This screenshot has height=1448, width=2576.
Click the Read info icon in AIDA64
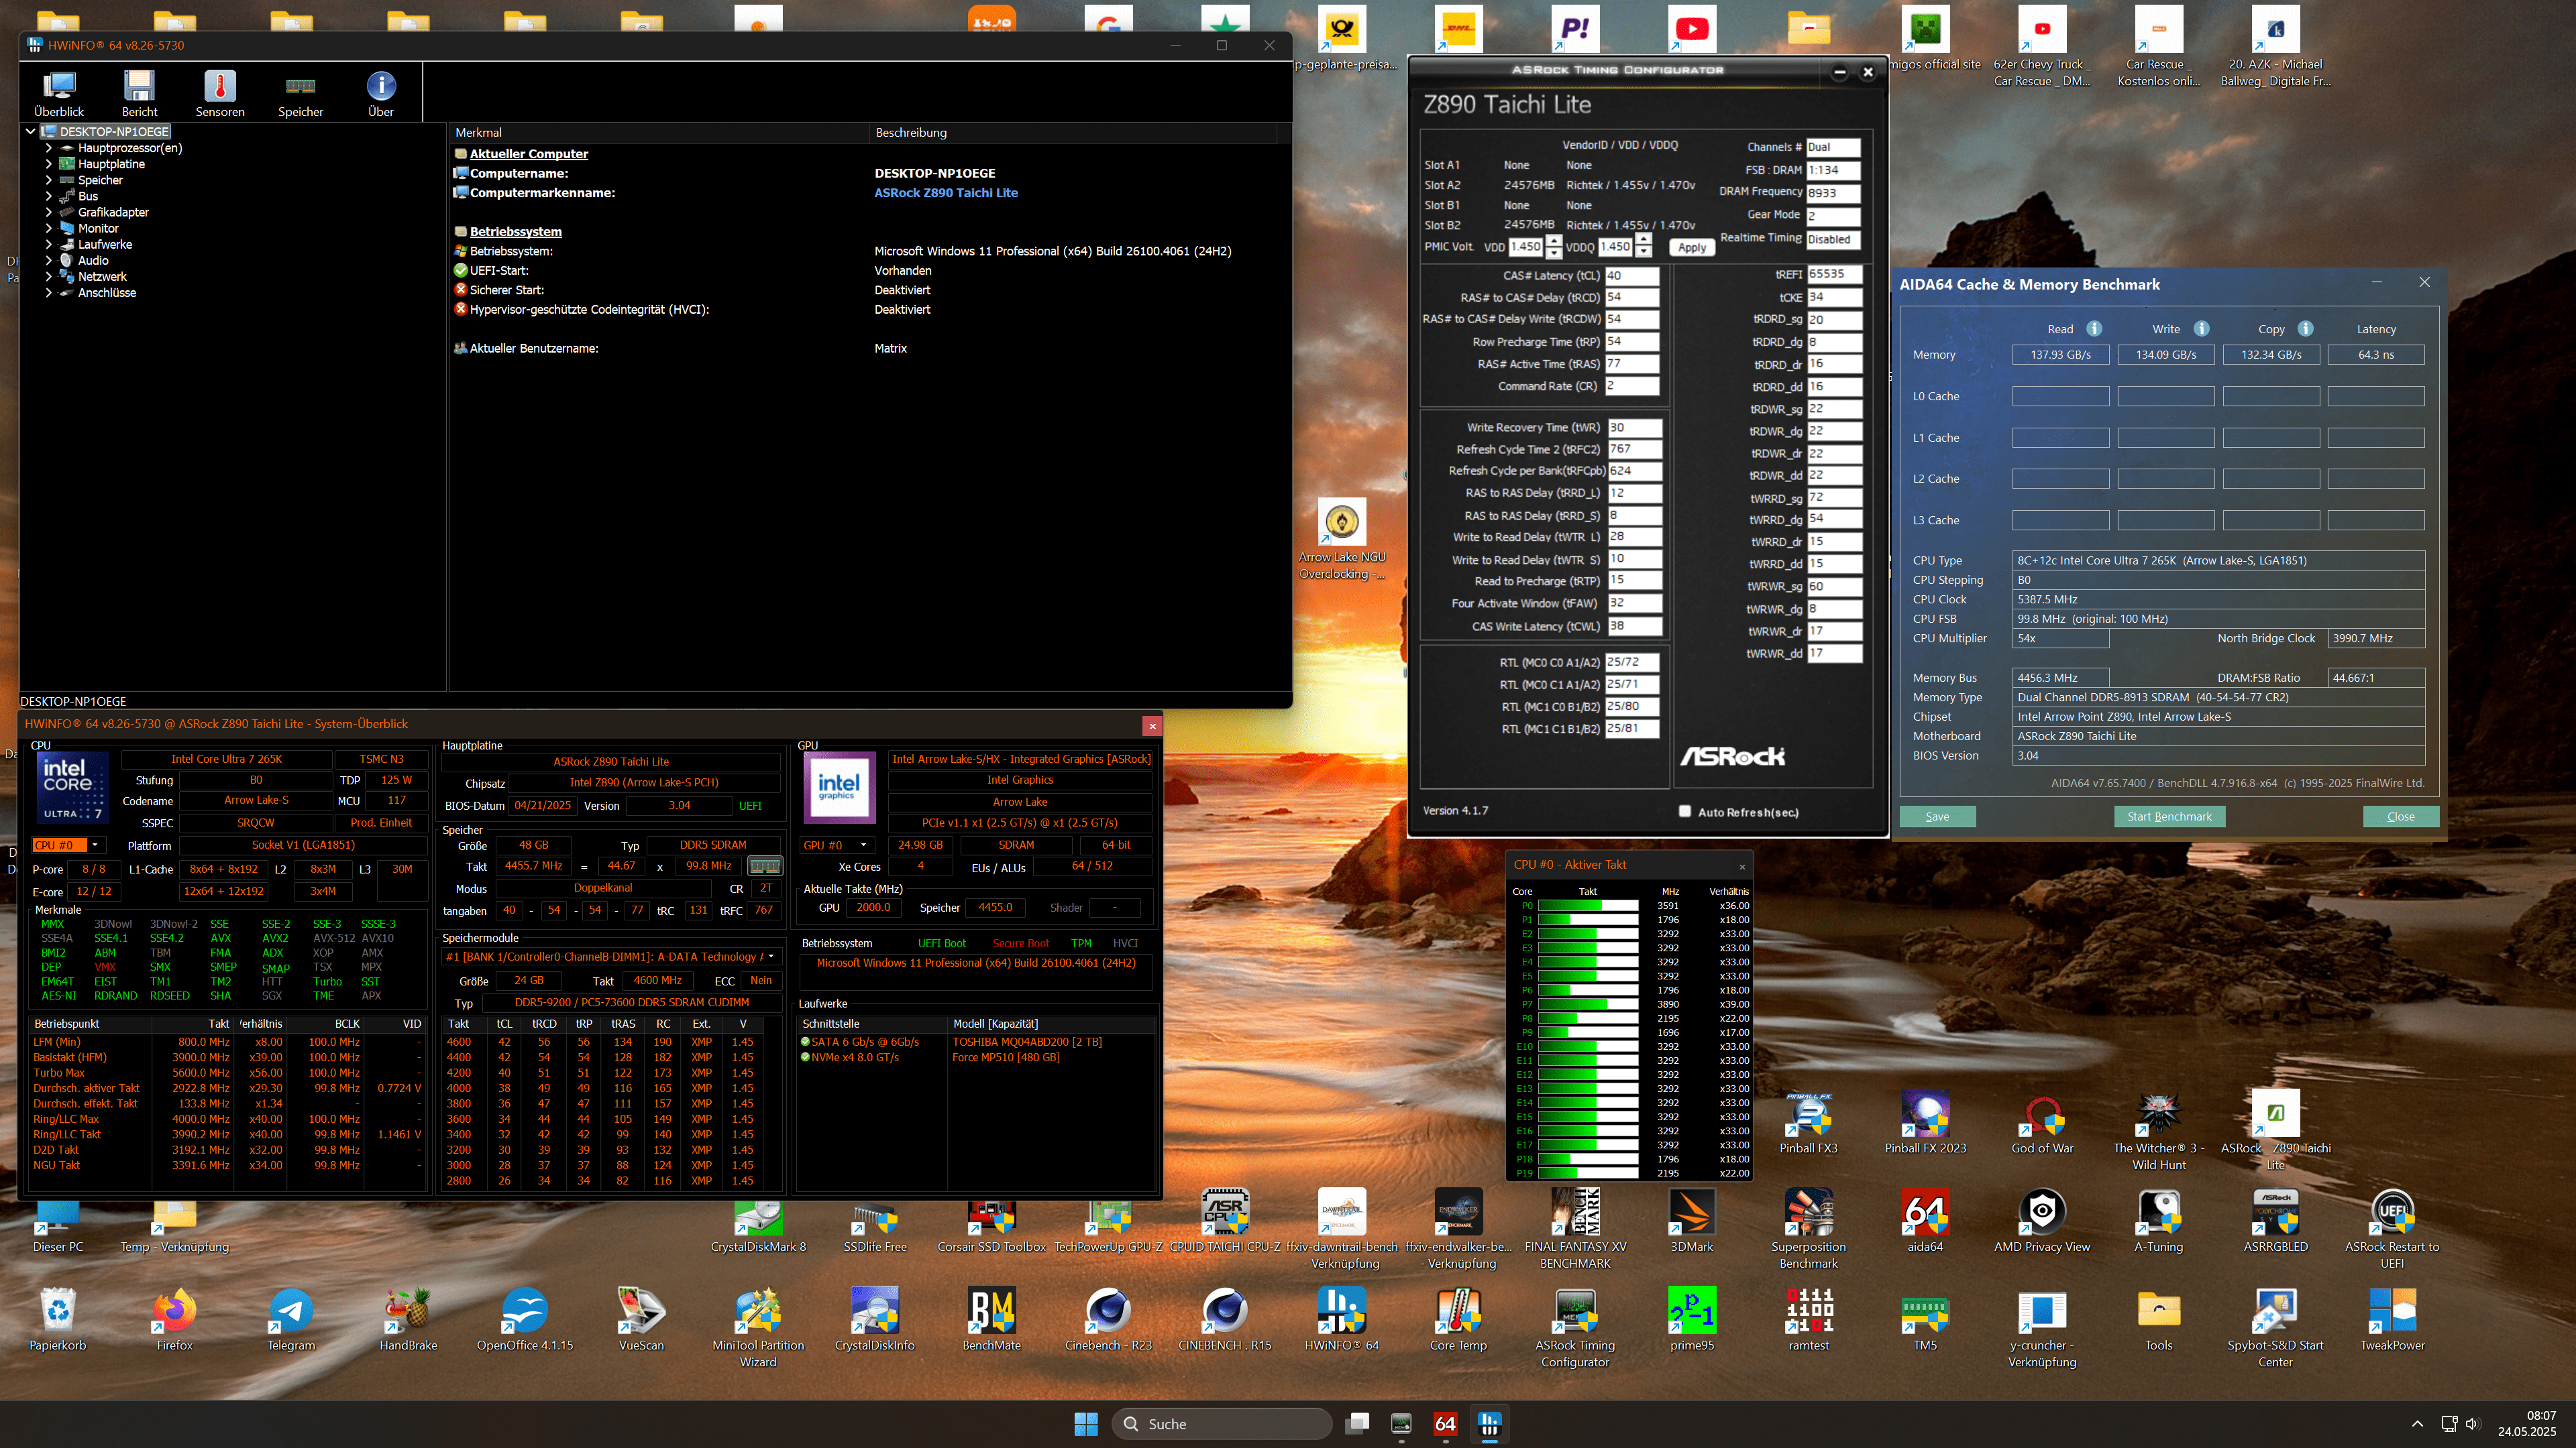2094,328
